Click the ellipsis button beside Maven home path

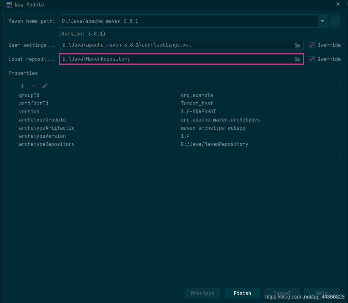click(335, 21)
